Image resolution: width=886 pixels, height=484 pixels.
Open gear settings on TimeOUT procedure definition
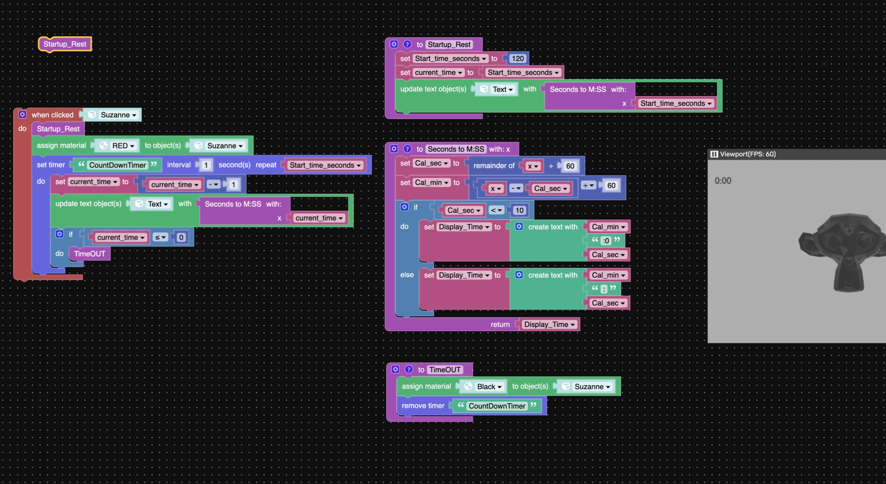coord(395,369)
